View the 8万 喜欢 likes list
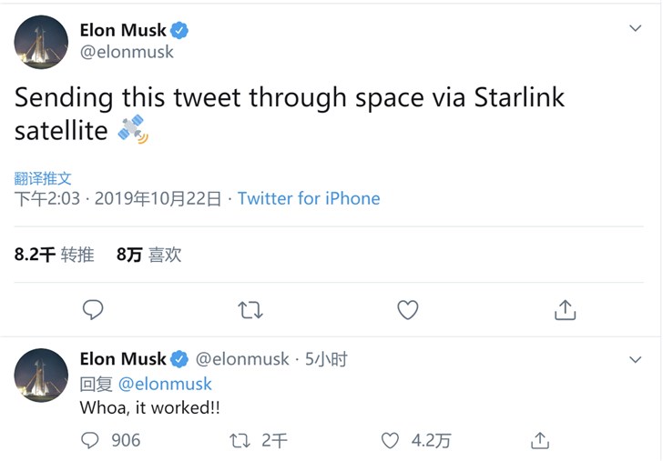Image resolution: width=663 pixels, height=461 pixels. click(x=148, y=255)
